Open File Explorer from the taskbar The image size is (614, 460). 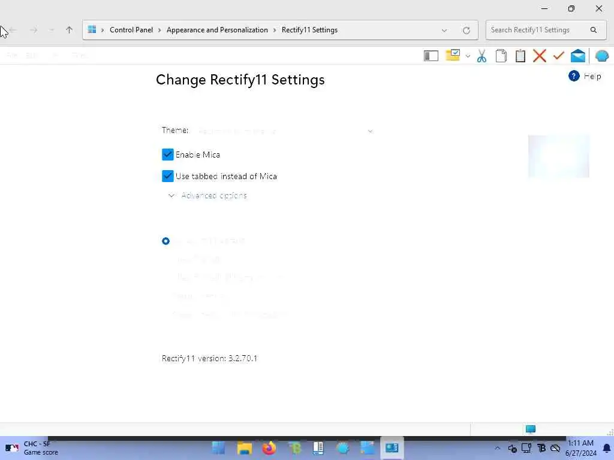(x=245, y=448)
